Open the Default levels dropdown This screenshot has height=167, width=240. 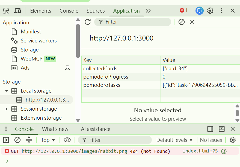tap(174, 140)
